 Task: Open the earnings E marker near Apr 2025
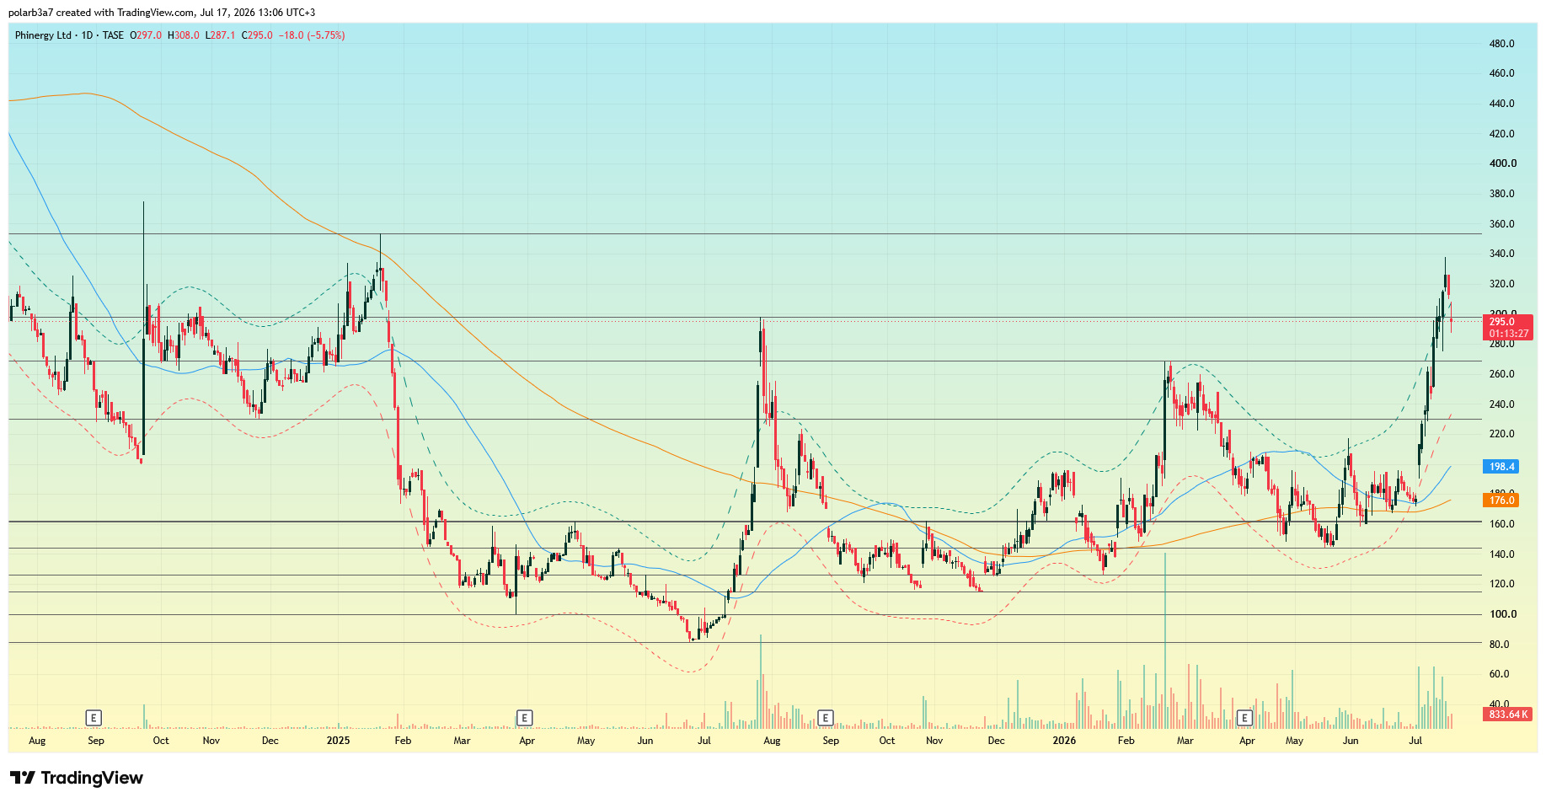(x=524, y=718)
